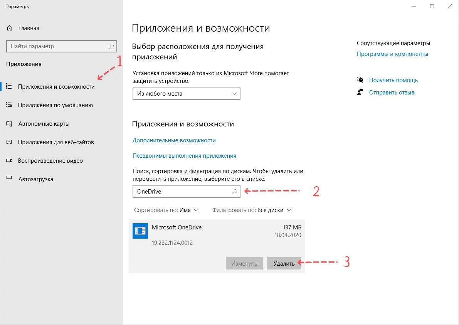Maximize the Параметры window

point(432,7)
